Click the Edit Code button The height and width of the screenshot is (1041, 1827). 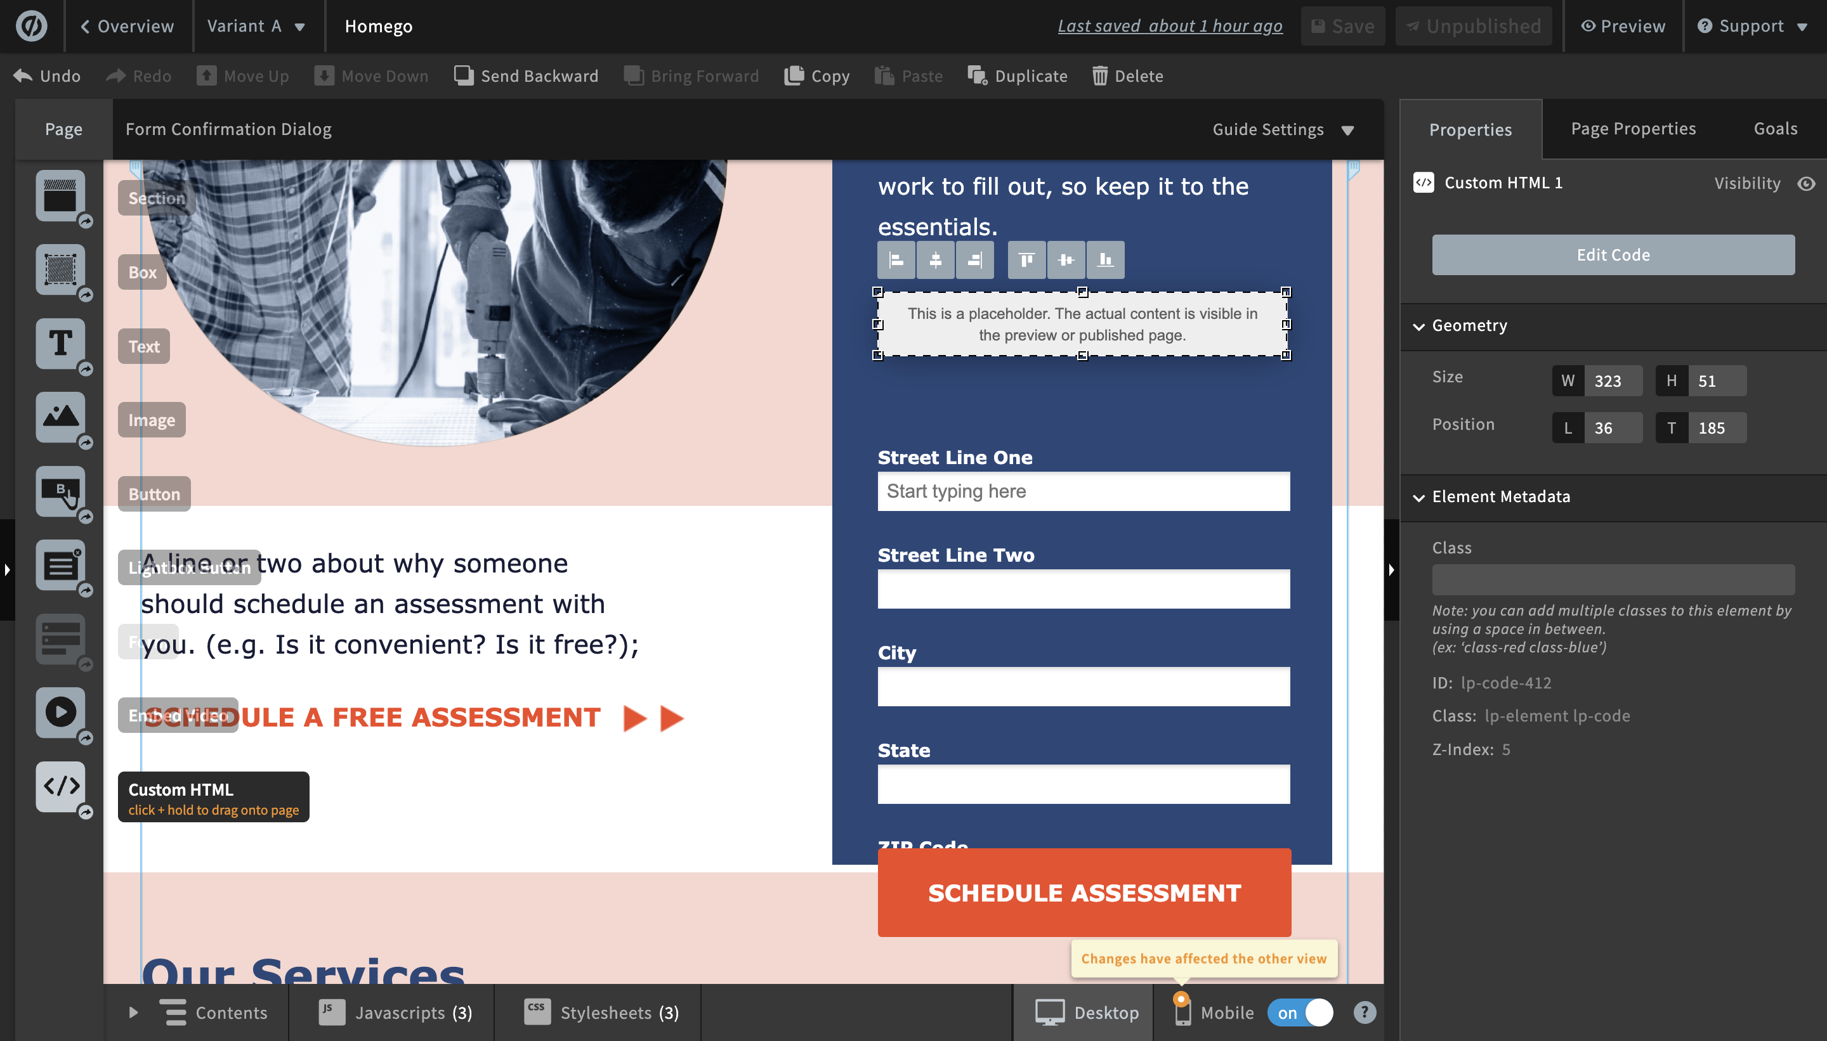(x=1613, y=254)
